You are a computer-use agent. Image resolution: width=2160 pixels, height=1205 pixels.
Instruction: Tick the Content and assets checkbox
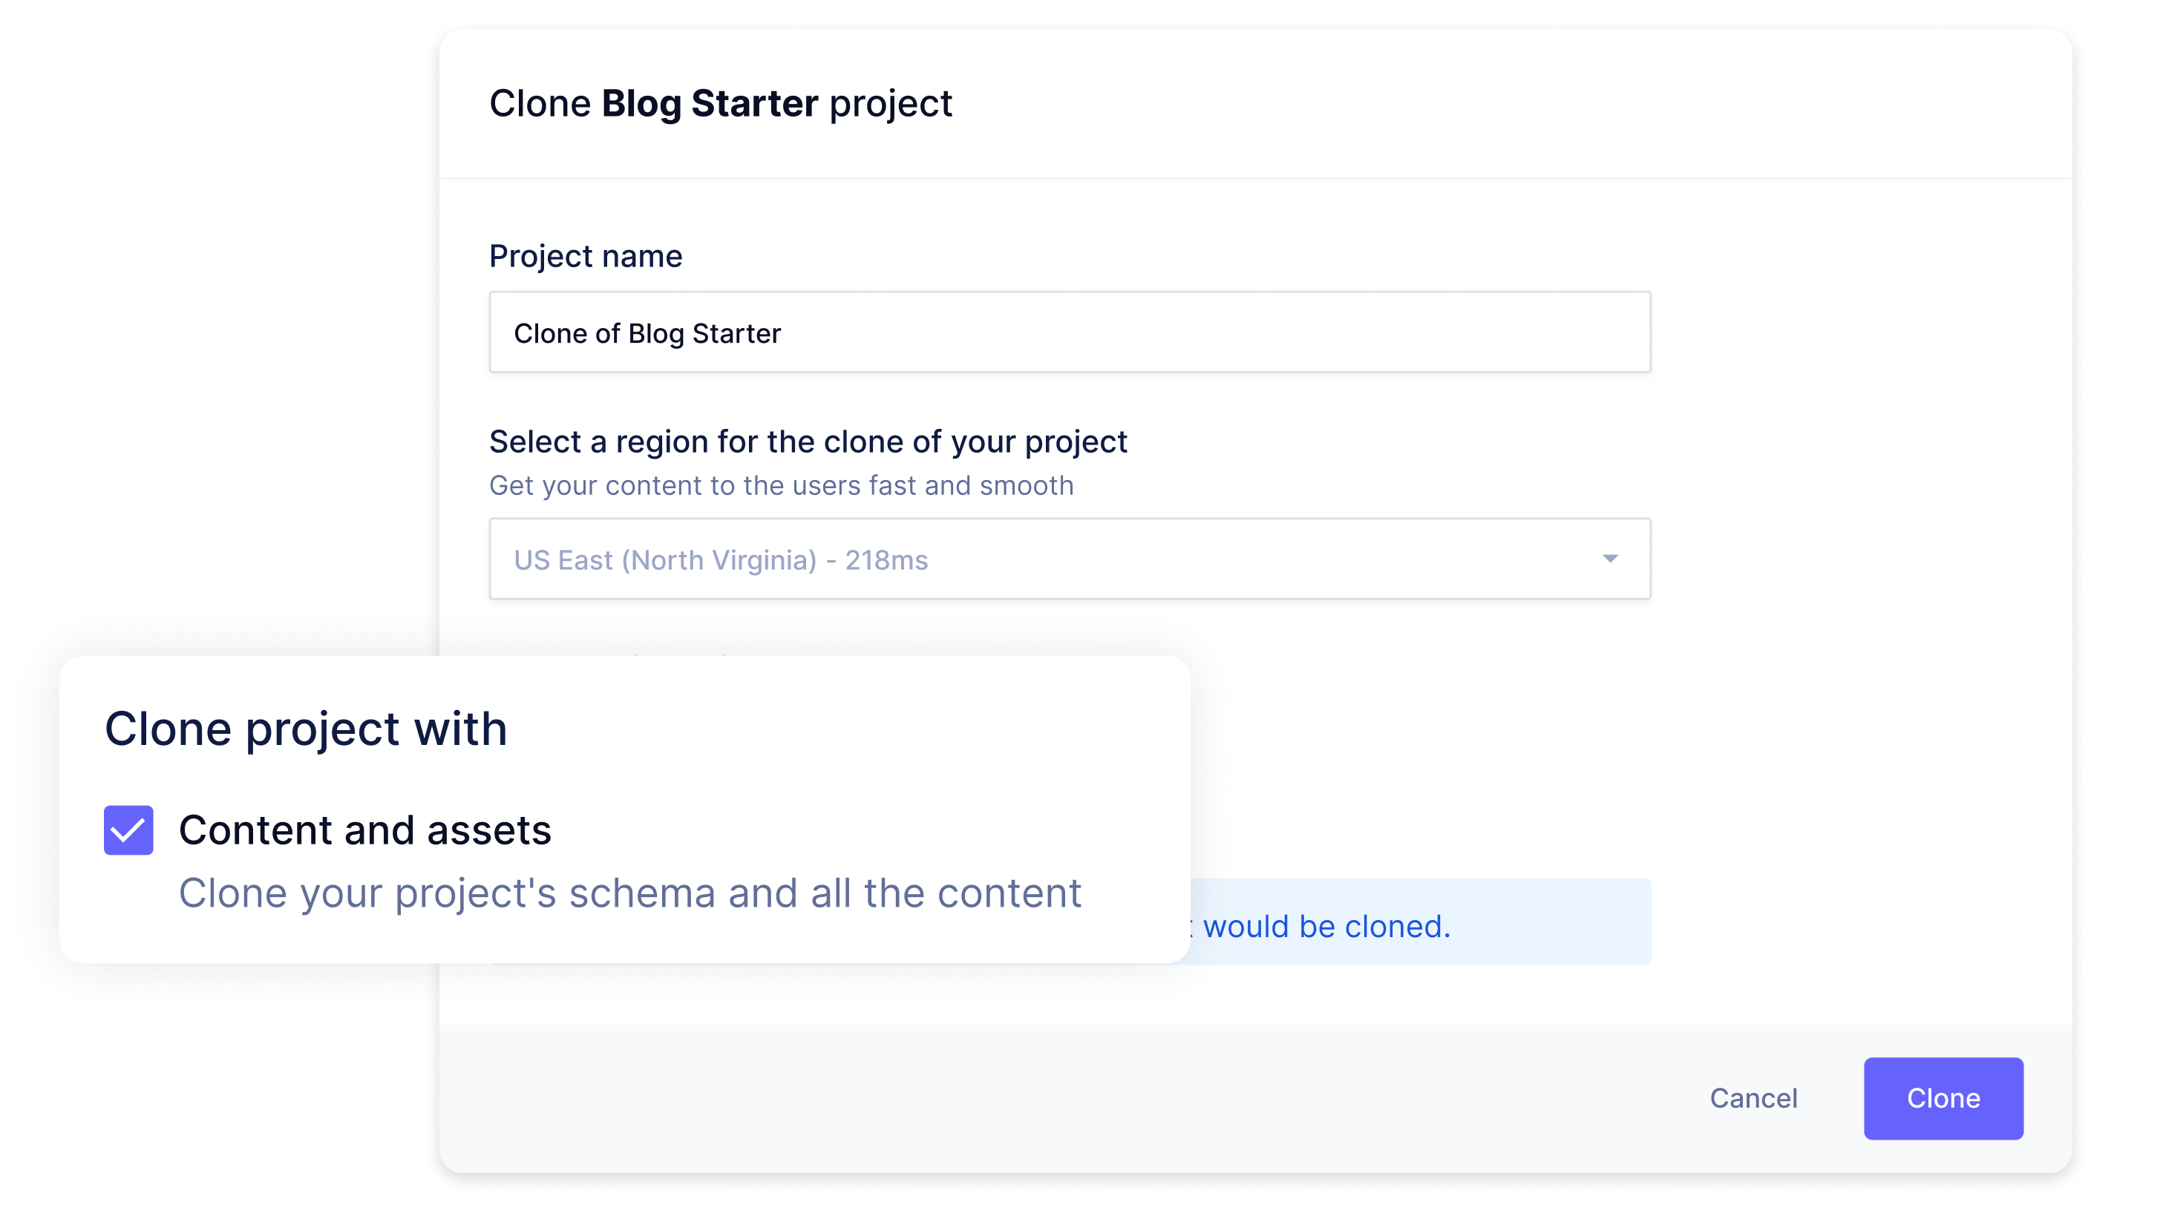coord(128,830)
